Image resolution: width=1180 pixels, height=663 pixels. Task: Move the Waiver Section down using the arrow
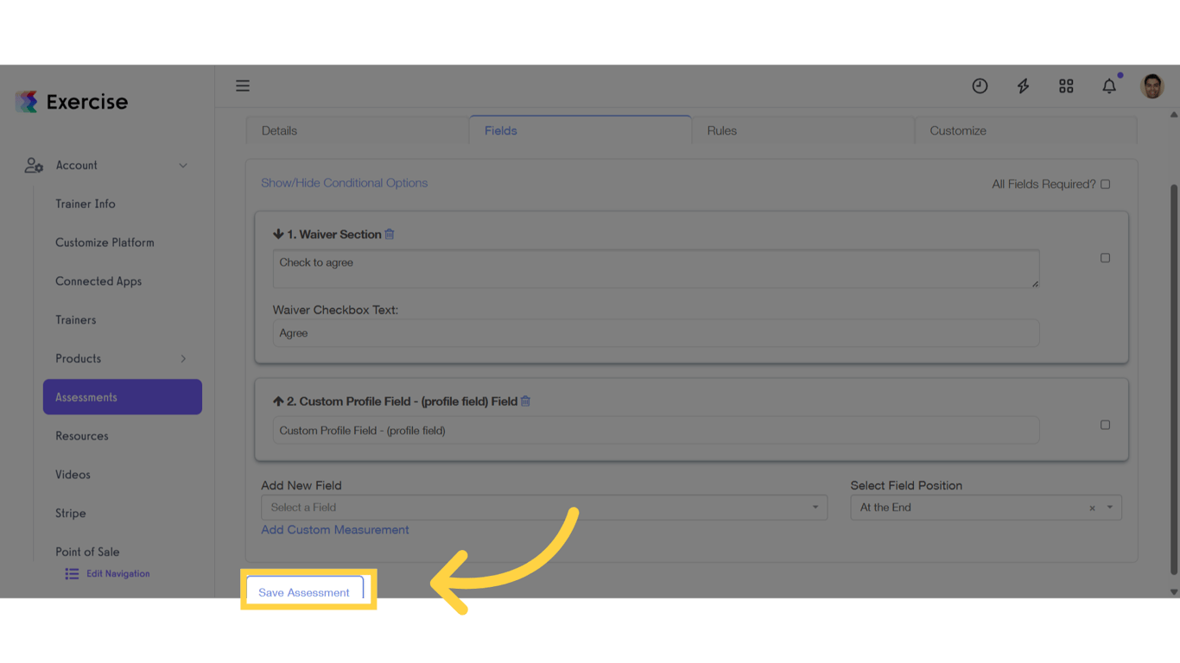pyautogui.click(x=277, y=233)
